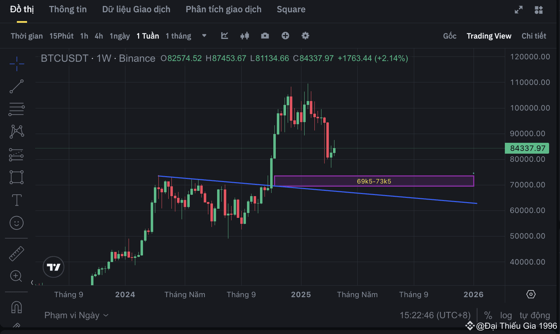The height and width of the screenshot is (334, 560).
Task: Select the 15Phút interval
Action: tap(61, 36)
